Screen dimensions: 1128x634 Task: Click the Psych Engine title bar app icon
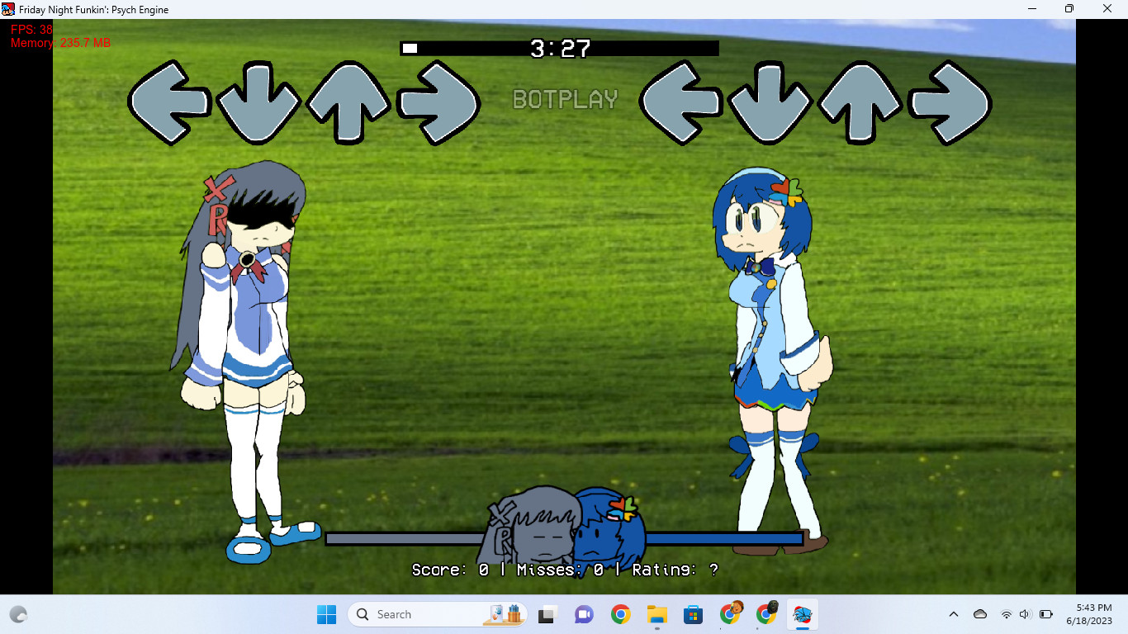(8, 9)
